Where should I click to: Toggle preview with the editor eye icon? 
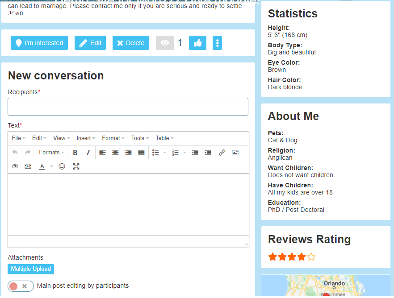pos(15,166)
